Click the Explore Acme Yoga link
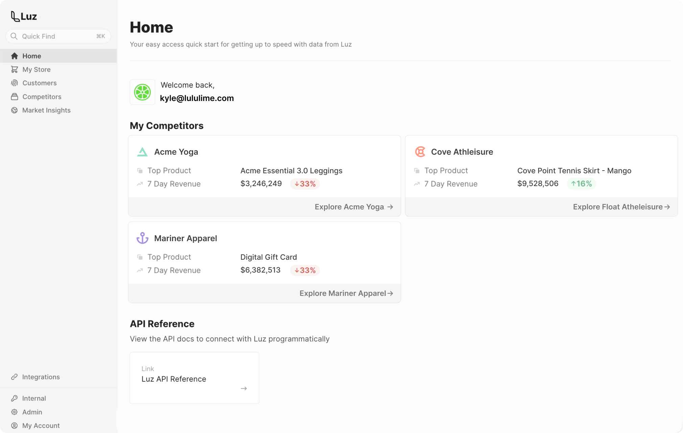 pyautogui.click(x=353, y=207)
